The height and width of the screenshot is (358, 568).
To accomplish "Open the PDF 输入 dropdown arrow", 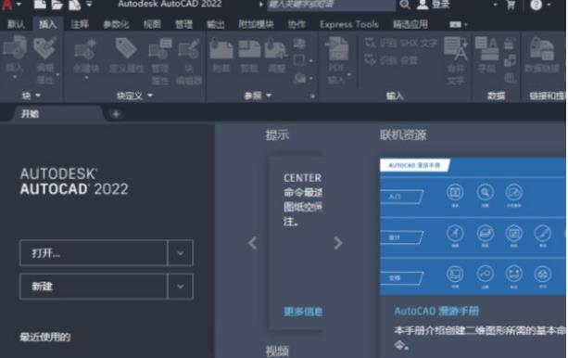I will coord(349,74).
